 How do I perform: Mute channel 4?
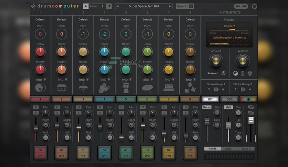pyautogui.click(x=100, y=107)
